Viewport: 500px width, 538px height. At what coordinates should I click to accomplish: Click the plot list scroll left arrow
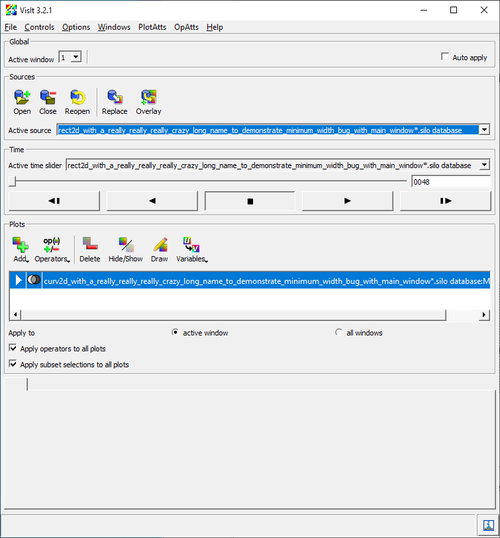click(15, 314)
